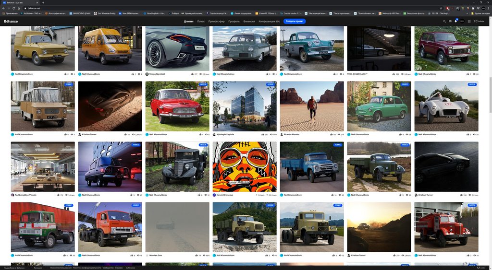This screenshot has height=270, width=492.
Task: Click Kervin Brisseaux author avatar
Action: pyautogui.click(x=214, y=195)
